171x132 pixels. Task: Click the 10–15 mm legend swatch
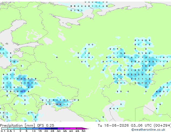tap(36, 128)
